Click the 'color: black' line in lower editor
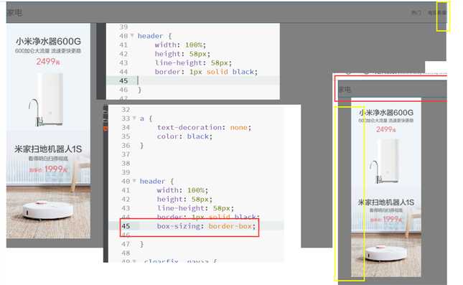463x285 pixels. 184,136
